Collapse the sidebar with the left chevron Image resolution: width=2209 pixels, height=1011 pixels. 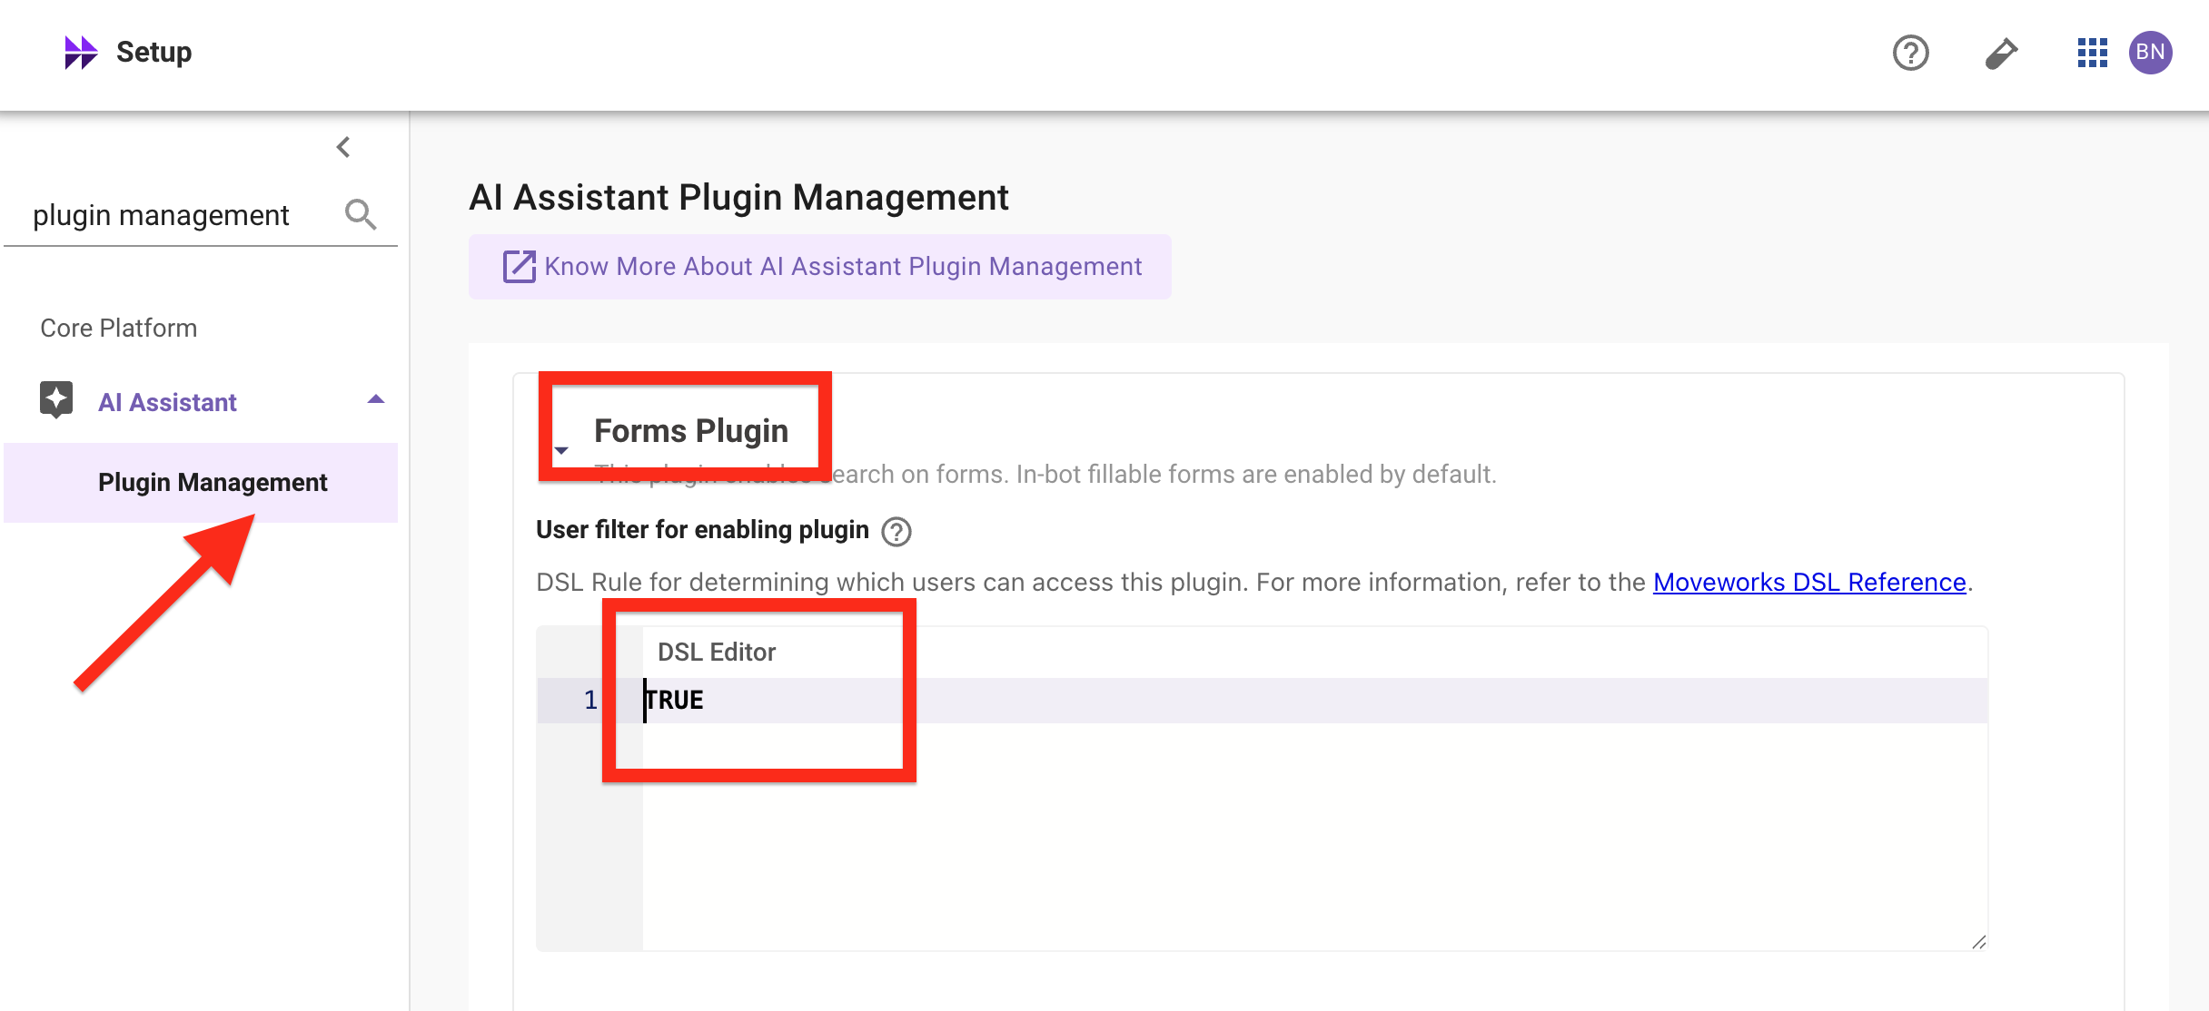[x=343, y=147]
